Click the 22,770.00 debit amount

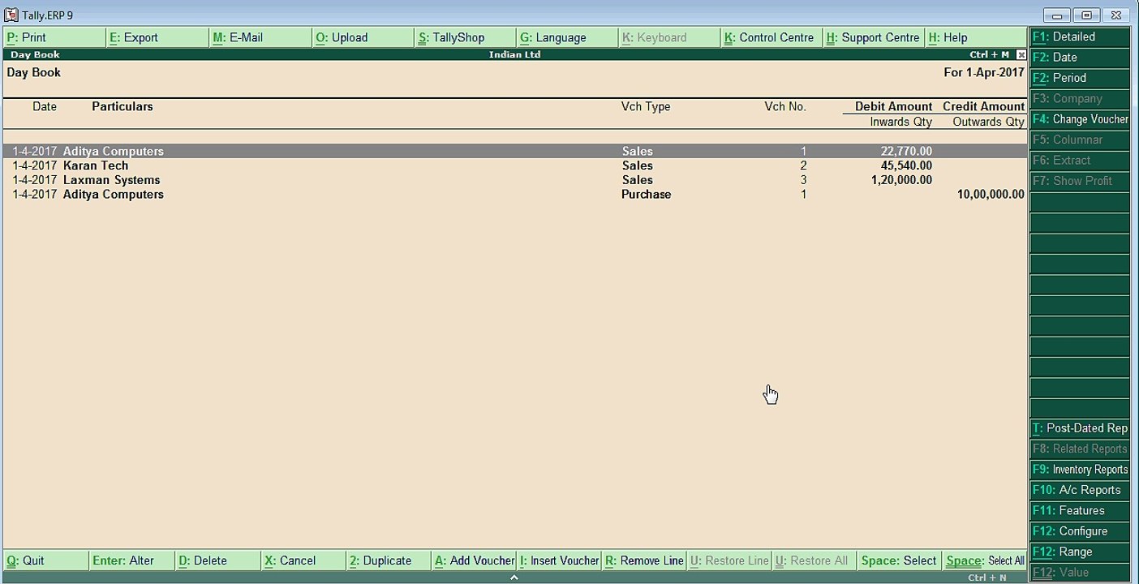pyautogui.click(x=906, y=152)
